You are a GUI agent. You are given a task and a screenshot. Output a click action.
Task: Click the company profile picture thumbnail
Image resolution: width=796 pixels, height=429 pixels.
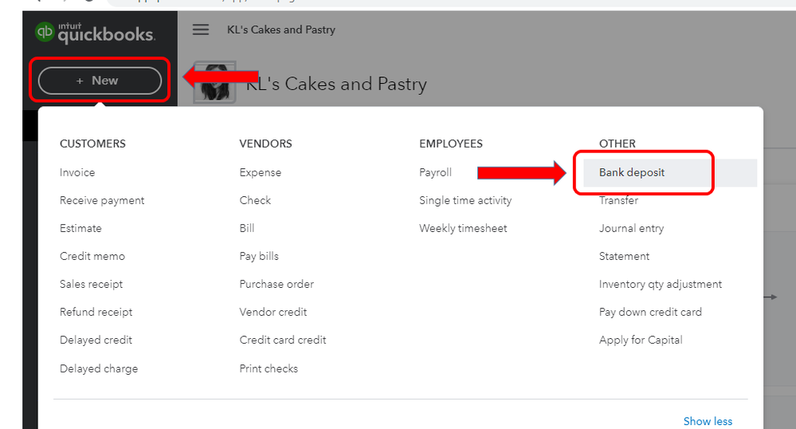pos(214,82)
